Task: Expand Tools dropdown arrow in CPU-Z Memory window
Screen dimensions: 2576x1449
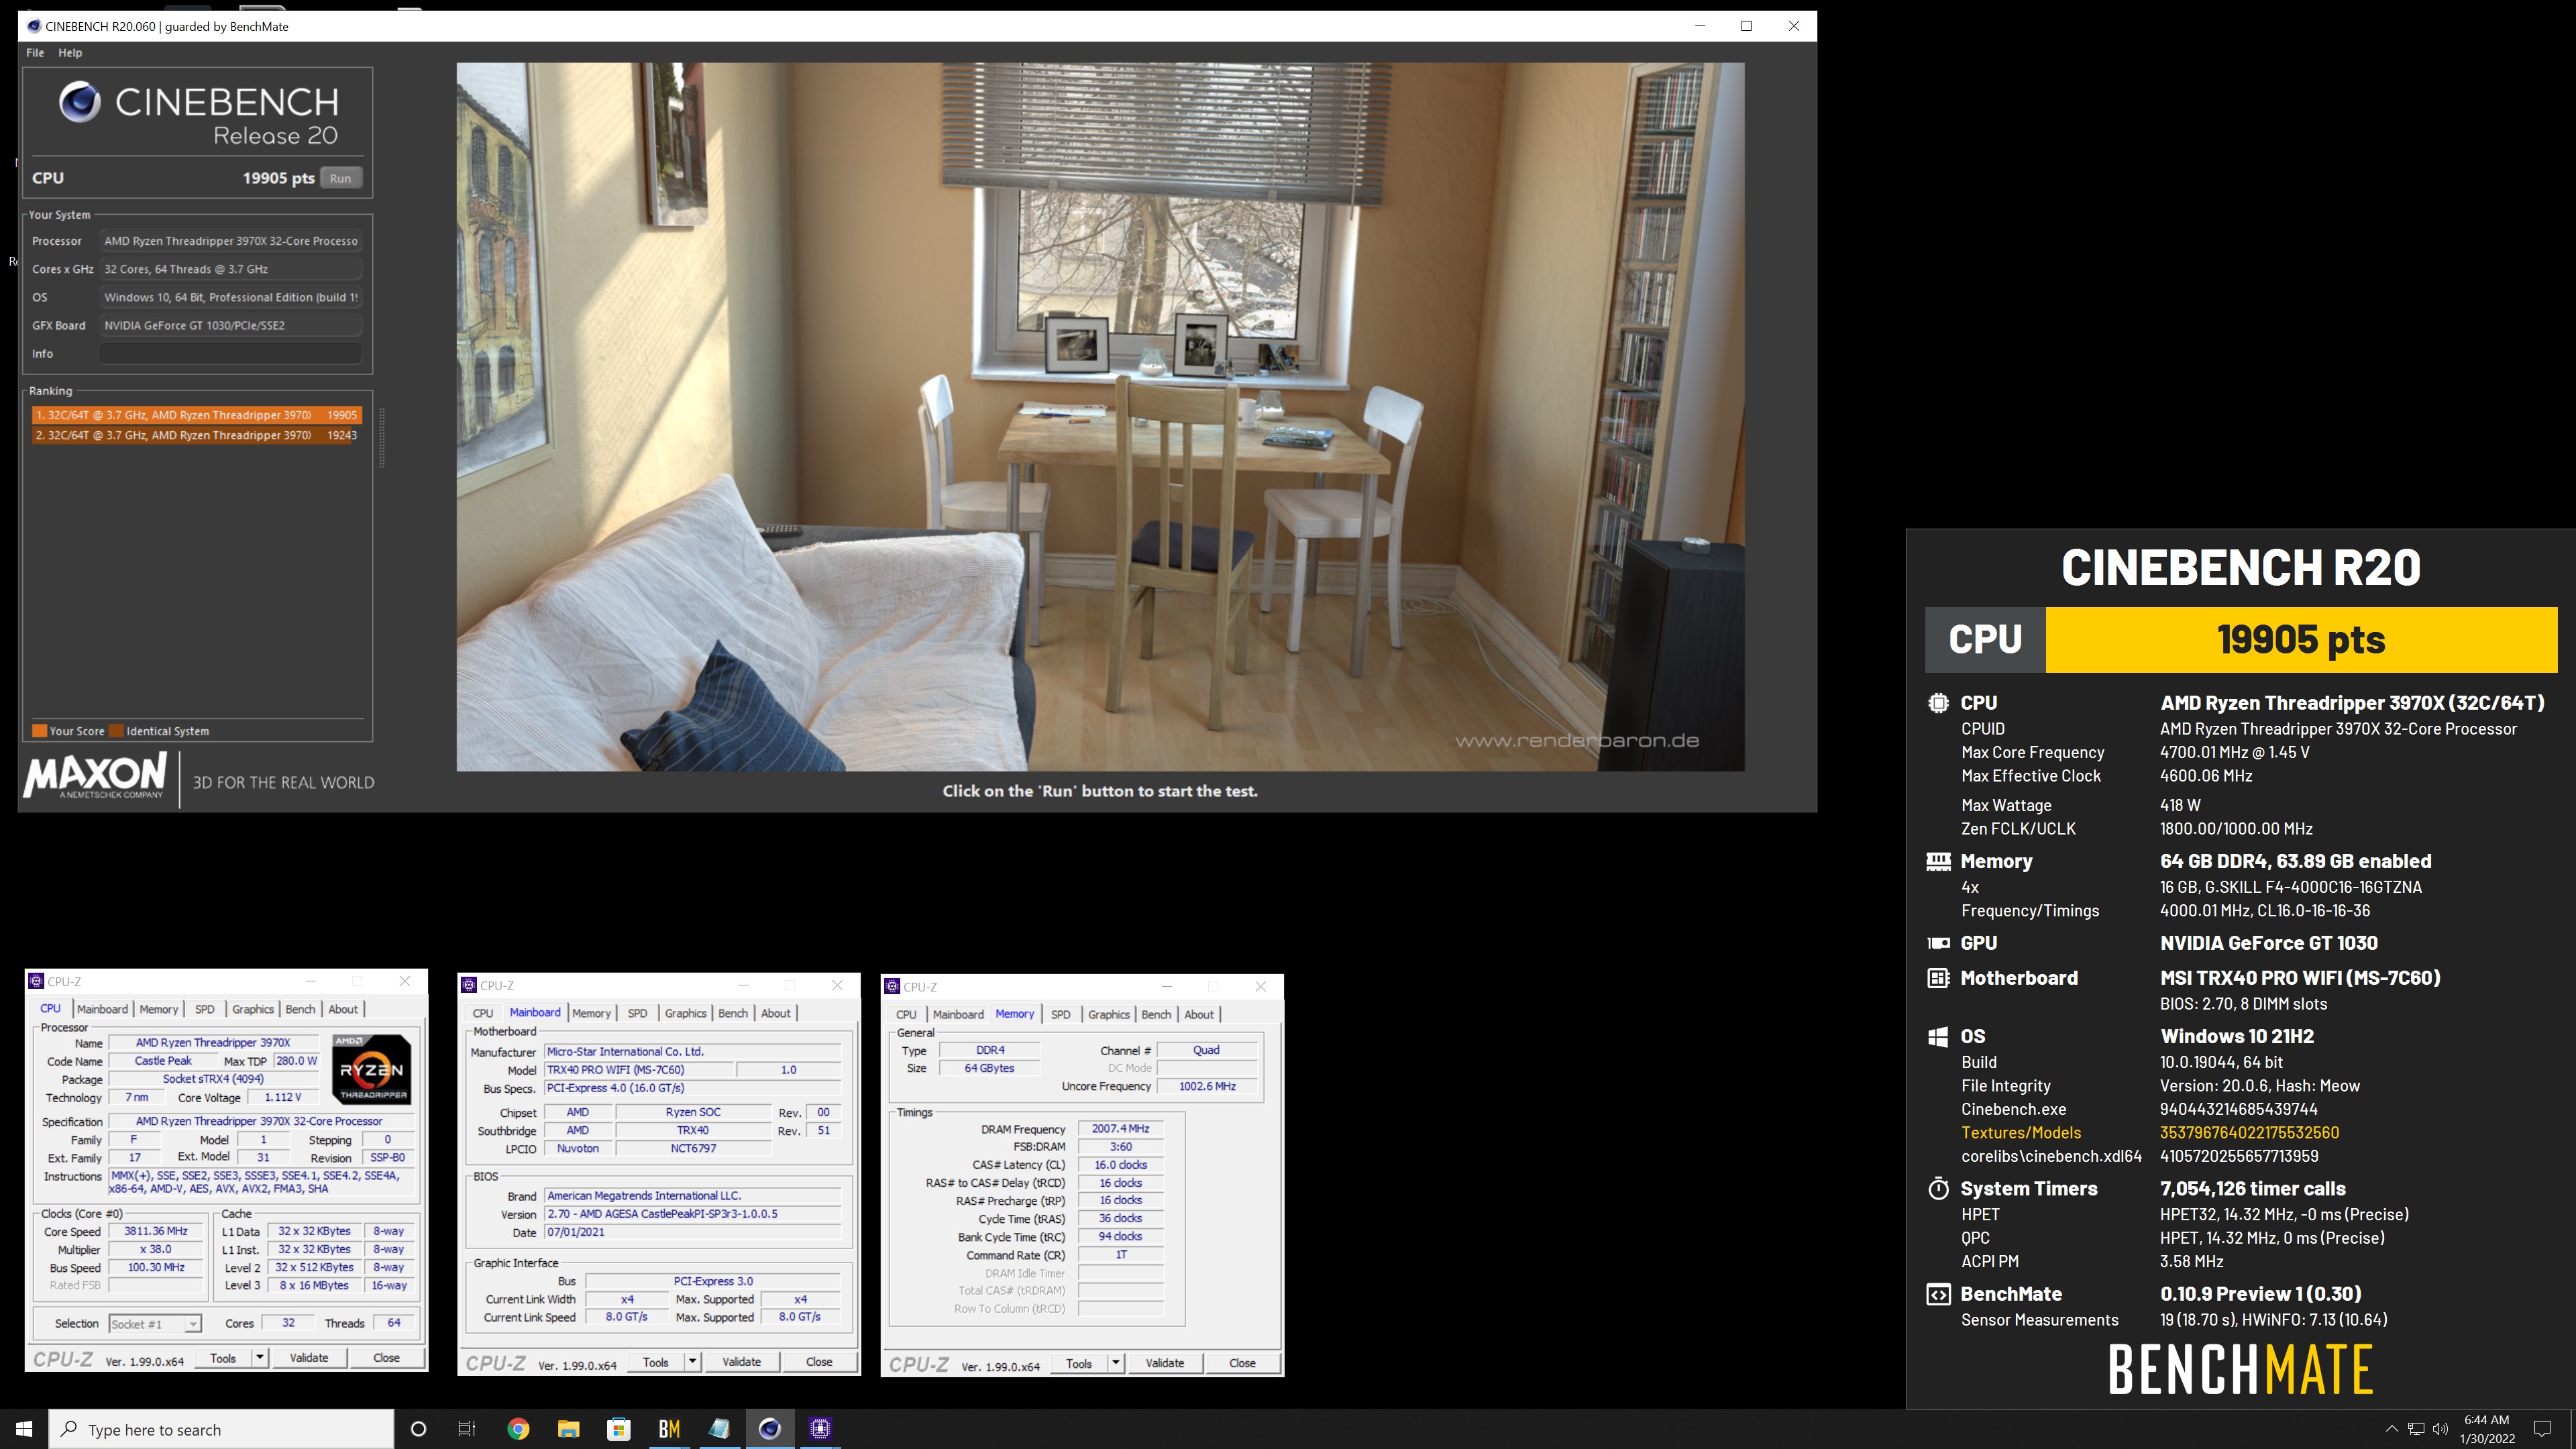Action: click(x=1115, y=1363)
